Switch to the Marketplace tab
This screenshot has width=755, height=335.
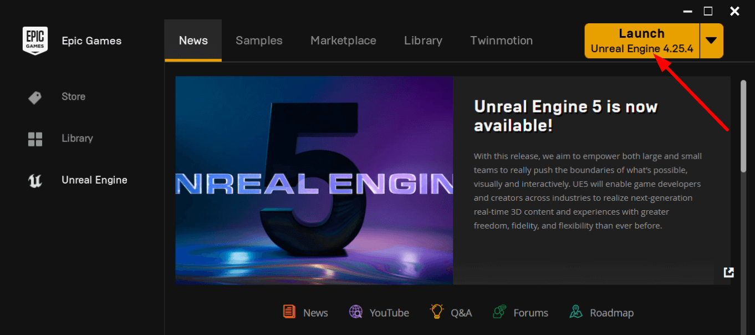343,40
